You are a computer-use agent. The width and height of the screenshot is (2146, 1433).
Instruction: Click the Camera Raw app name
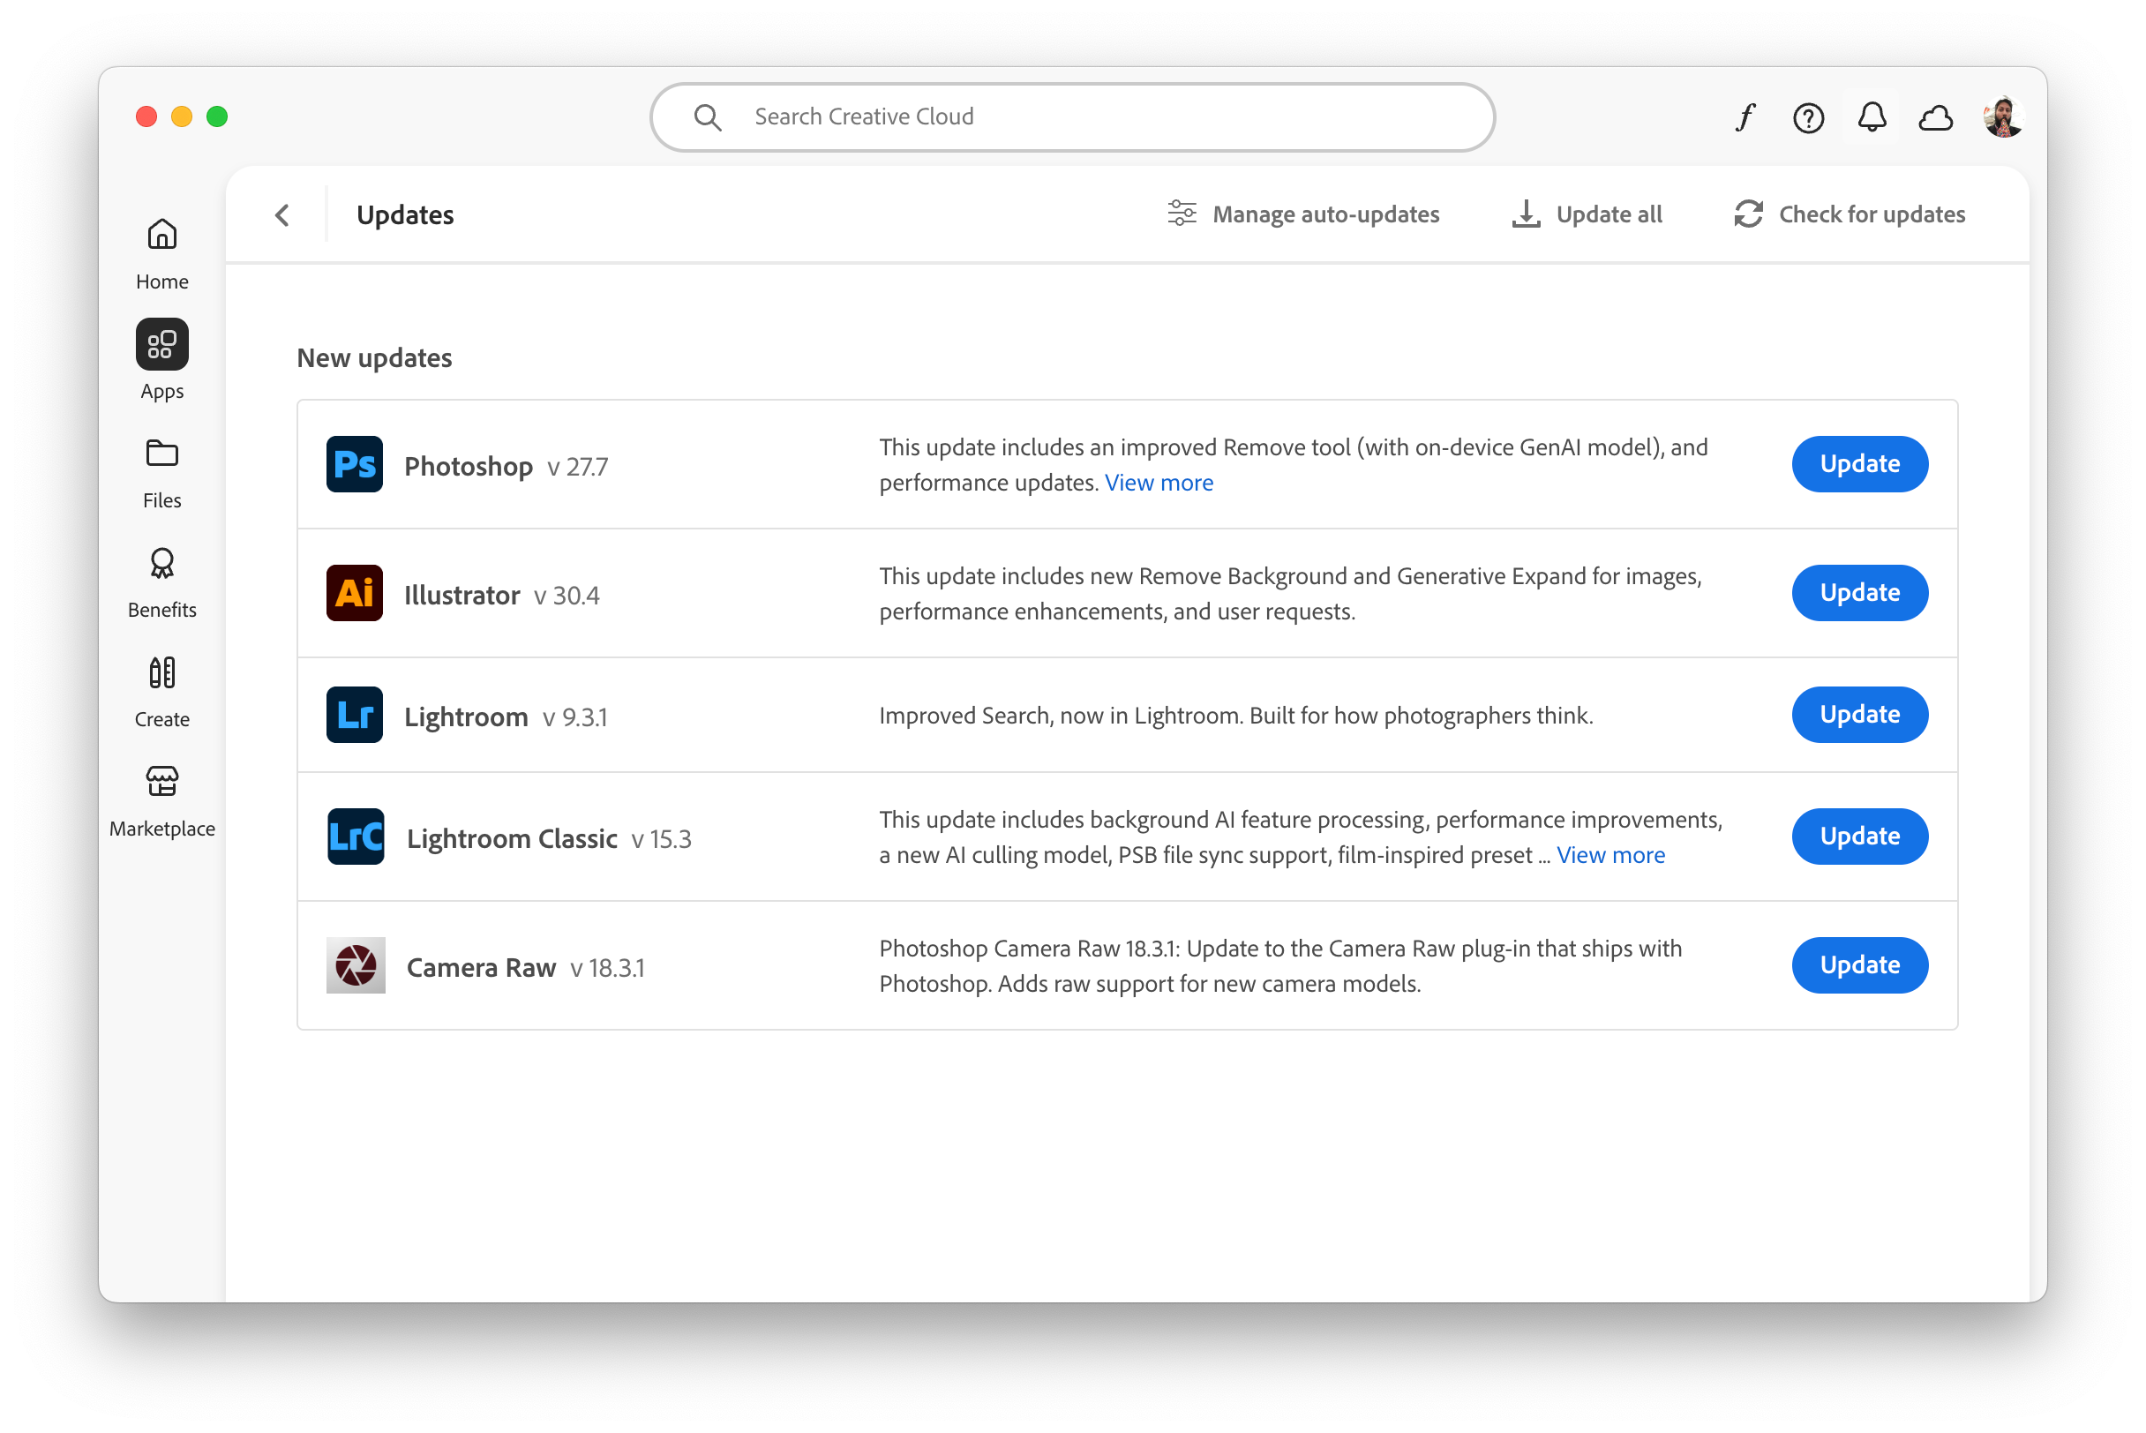[x=481, y=967]
